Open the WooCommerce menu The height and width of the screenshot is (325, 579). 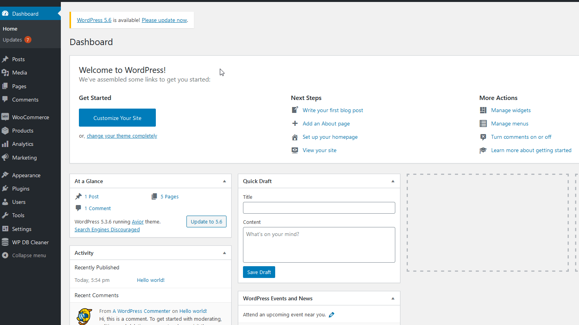30,117
